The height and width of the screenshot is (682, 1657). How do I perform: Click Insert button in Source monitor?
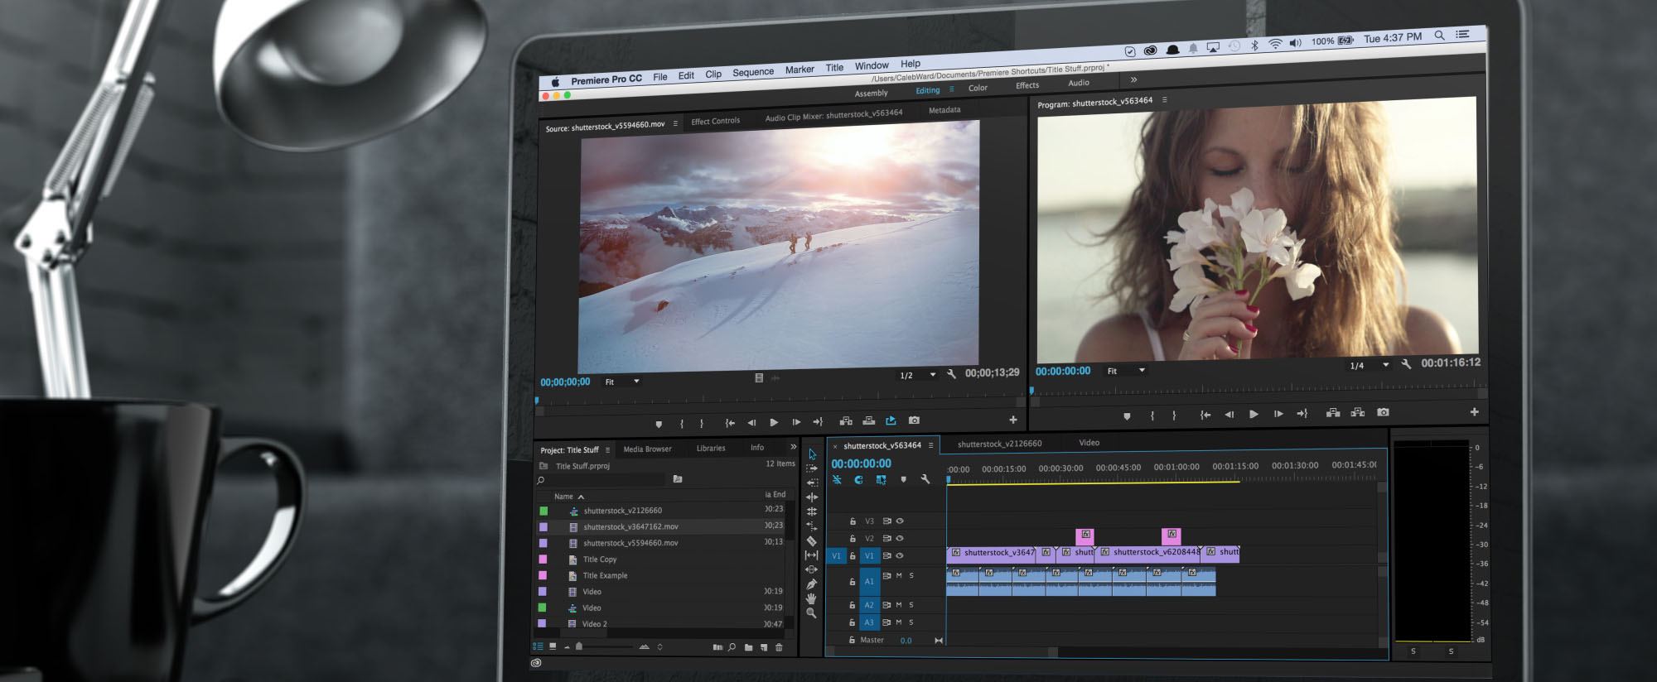[x=846, y=421]
